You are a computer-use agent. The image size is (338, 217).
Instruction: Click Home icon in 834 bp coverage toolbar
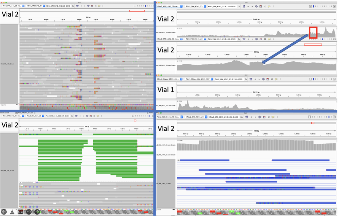(244, 39)
